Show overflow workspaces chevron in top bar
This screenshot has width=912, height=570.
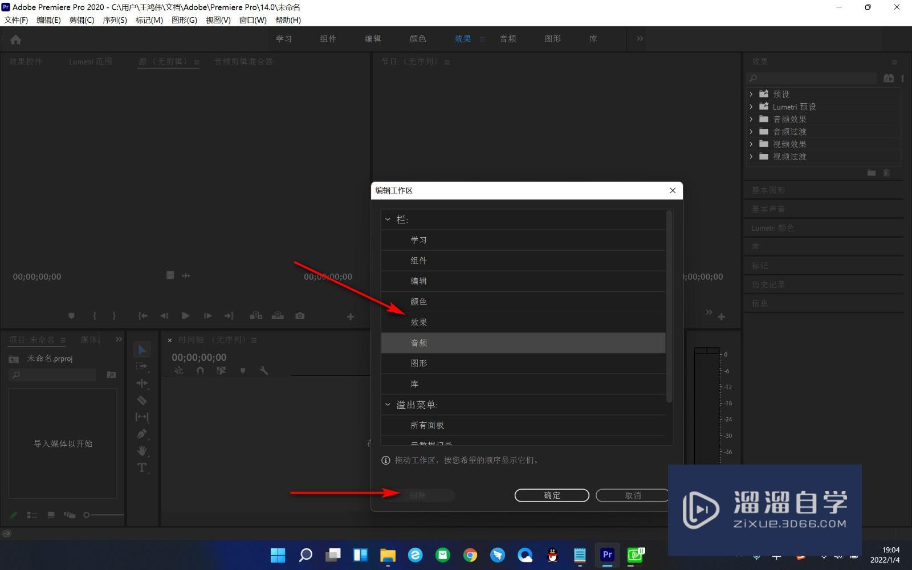640,39
